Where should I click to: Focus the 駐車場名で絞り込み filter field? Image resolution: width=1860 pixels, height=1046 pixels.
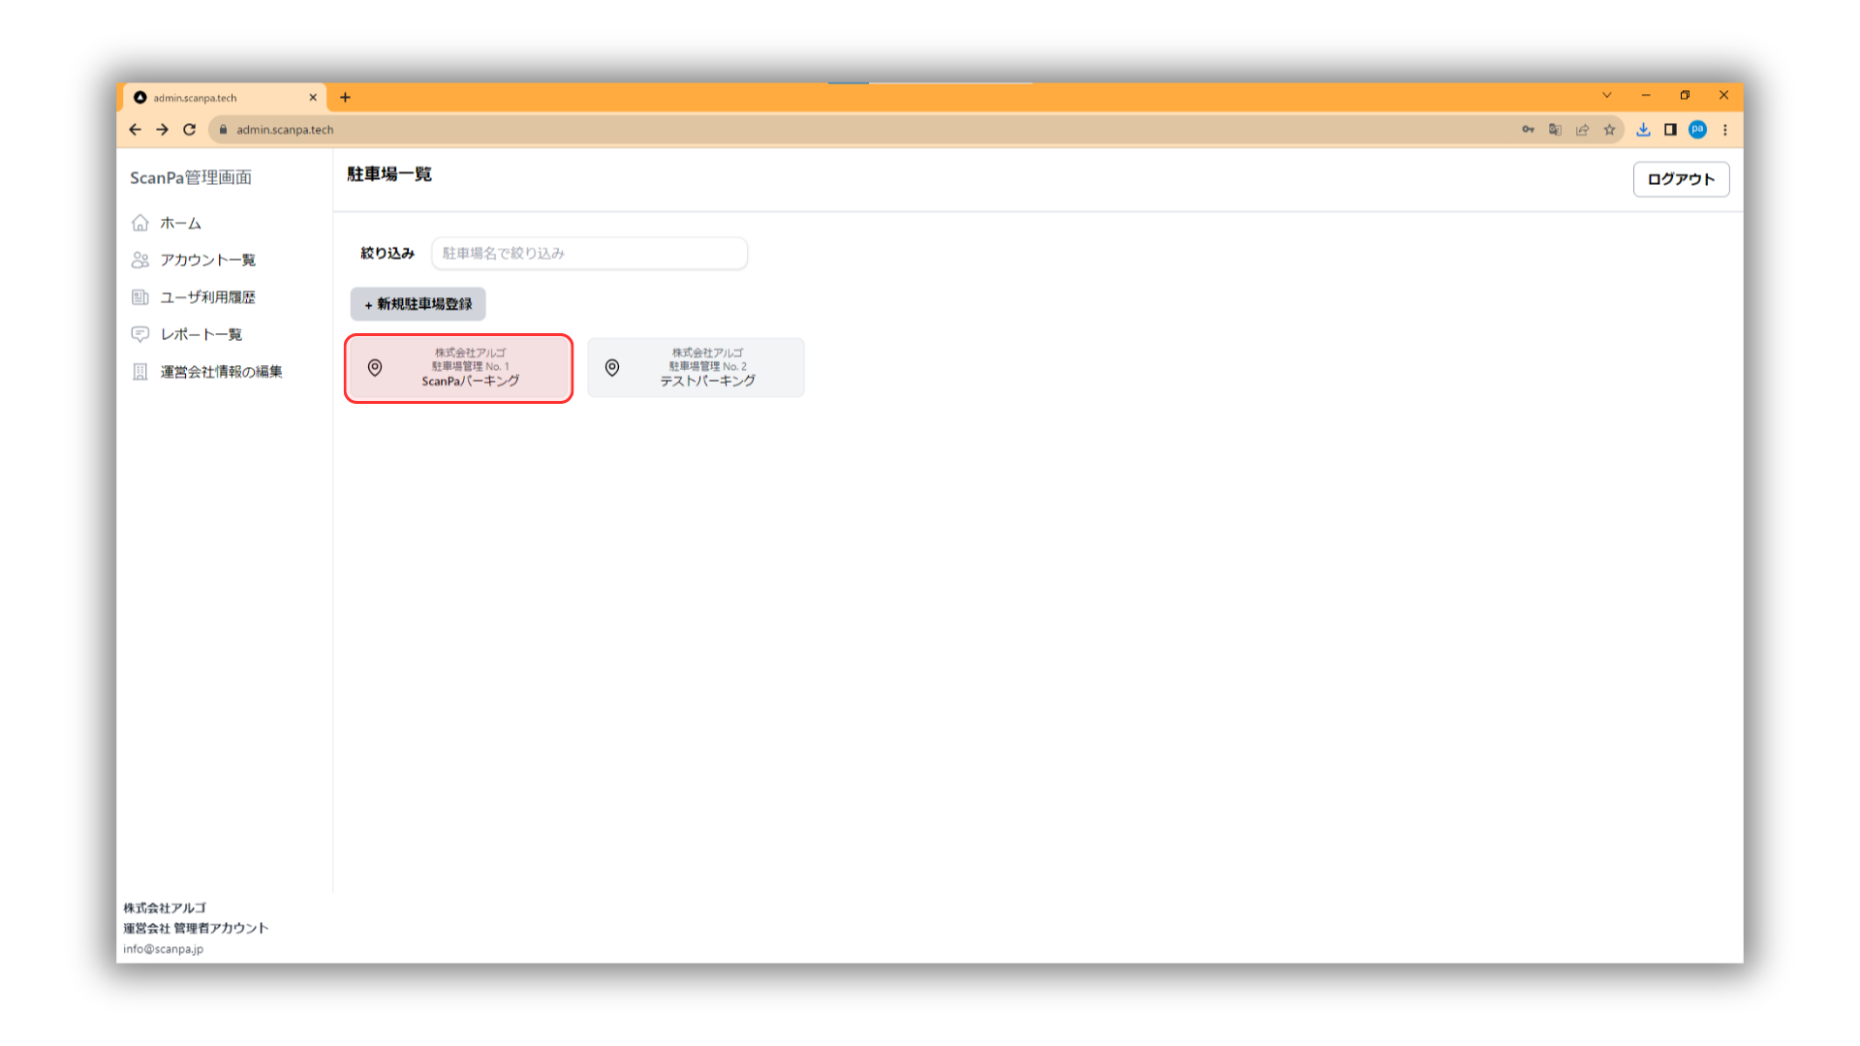(x=589, y=254)
